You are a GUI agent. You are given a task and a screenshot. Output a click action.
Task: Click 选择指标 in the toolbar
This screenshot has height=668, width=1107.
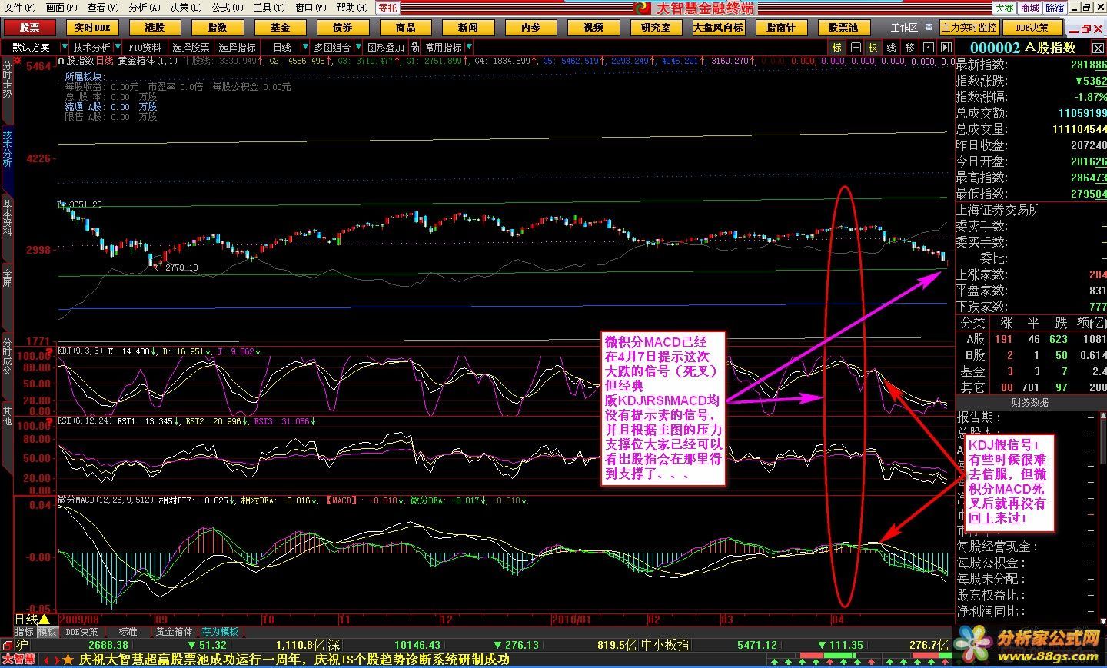point(237,47)
